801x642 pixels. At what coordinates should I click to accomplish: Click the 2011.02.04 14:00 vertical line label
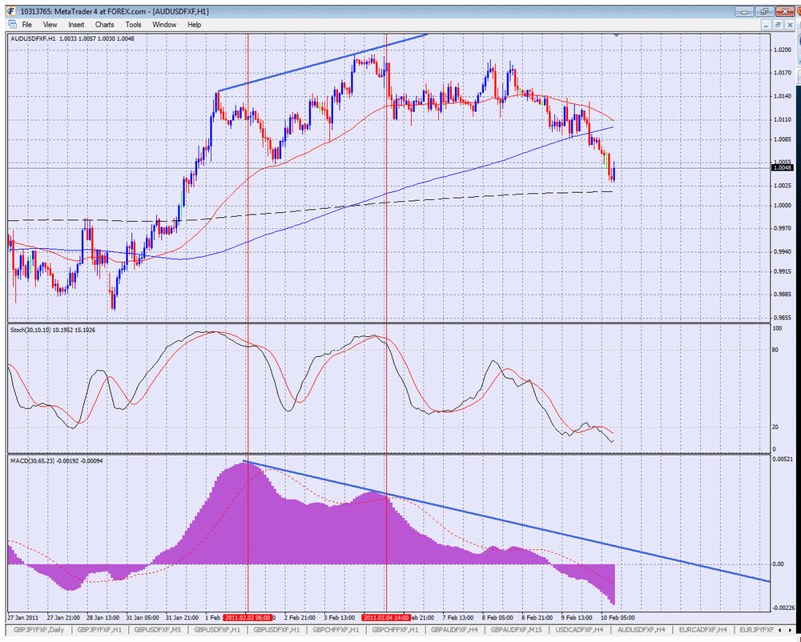pyautogui.click(x=386, y=617)
